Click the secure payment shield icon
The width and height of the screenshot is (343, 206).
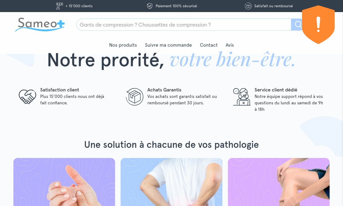tap(150, 6)
